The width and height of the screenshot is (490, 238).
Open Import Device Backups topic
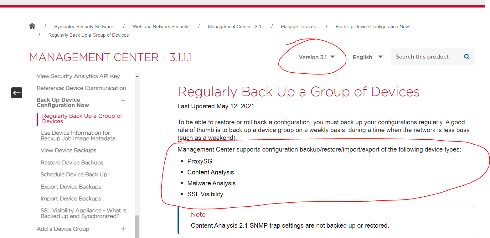tap(71, 199)
